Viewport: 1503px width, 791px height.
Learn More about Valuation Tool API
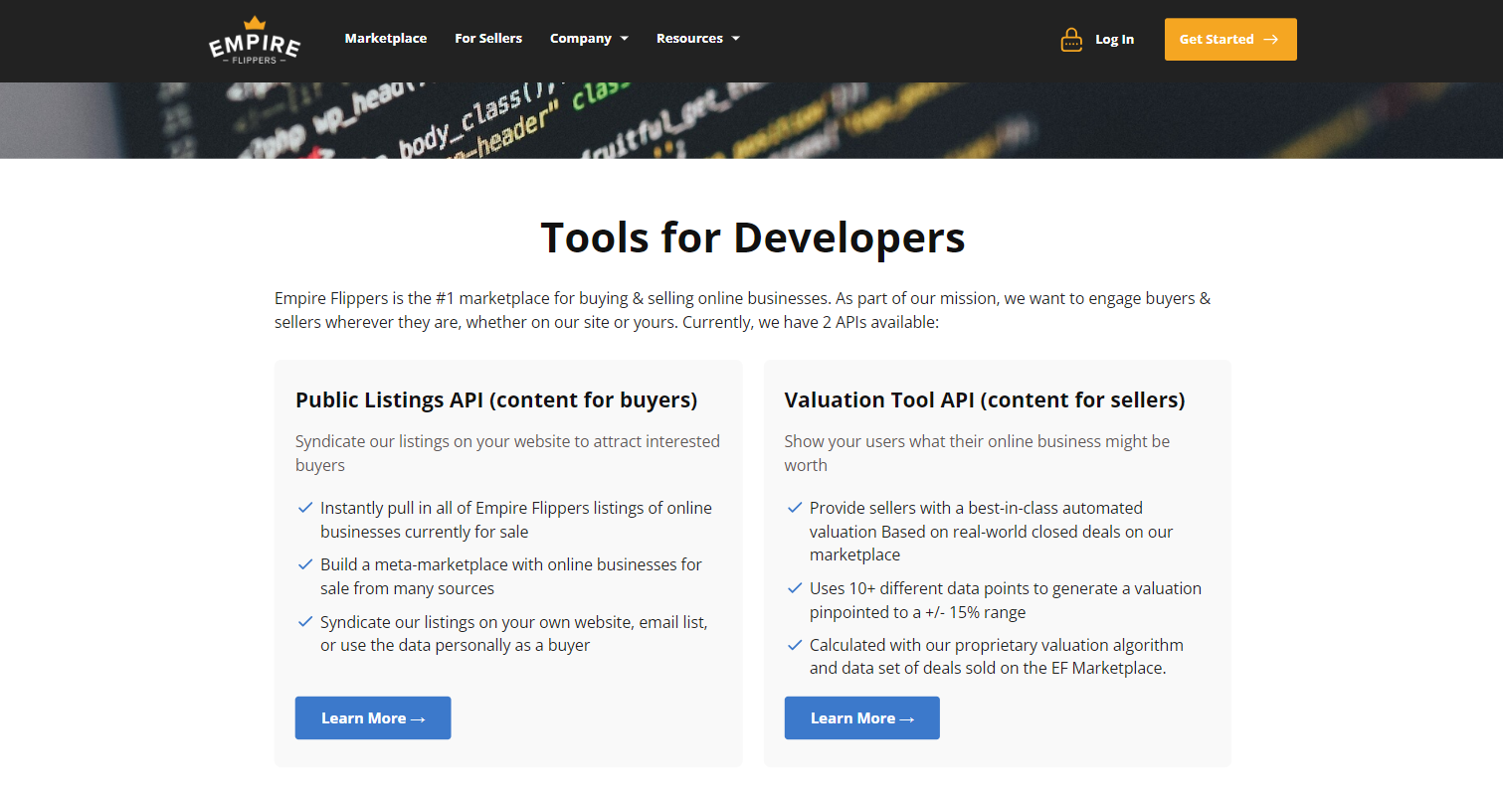pyautogui.click(x=861, y=717)
